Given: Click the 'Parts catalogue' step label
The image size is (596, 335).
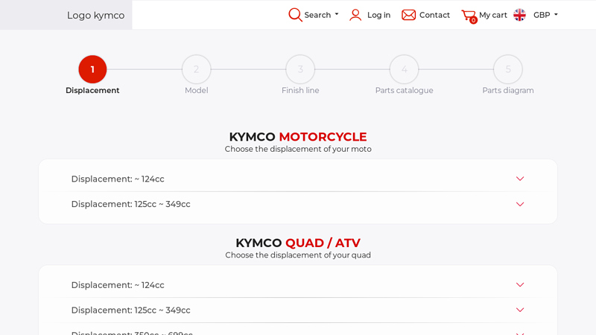Looking at the screenshot, I should click(404, 90).
